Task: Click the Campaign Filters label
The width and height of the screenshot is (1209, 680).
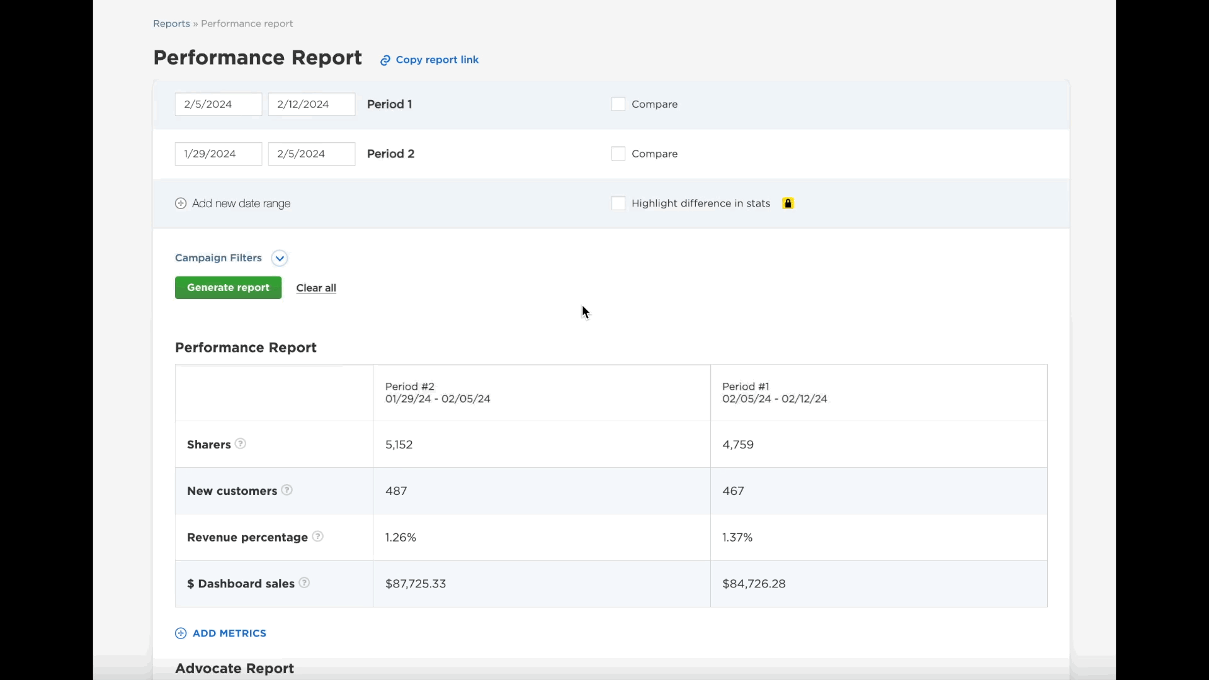Action: tap(219, 258)
